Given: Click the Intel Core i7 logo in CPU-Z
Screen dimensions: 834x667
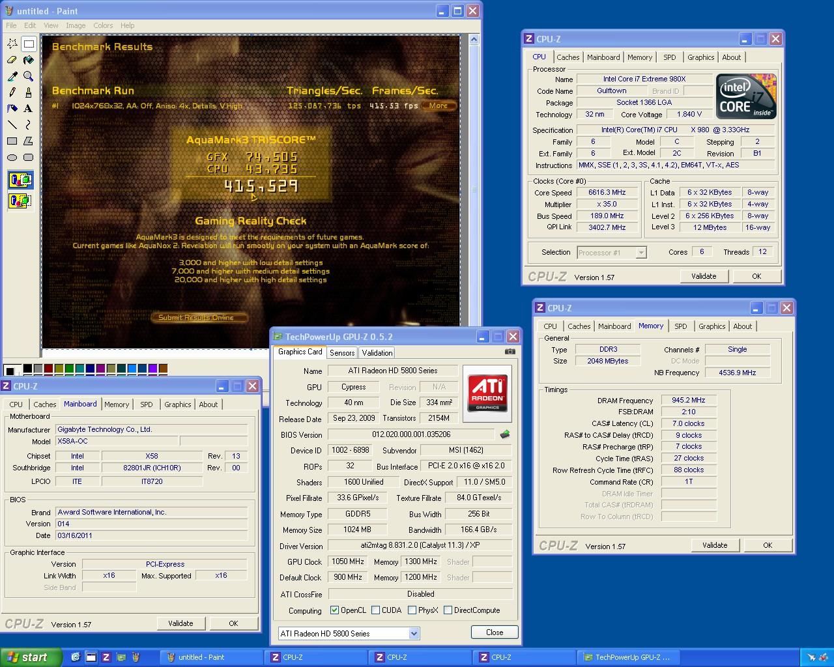Looking at the screenshot, I should 746,96.
